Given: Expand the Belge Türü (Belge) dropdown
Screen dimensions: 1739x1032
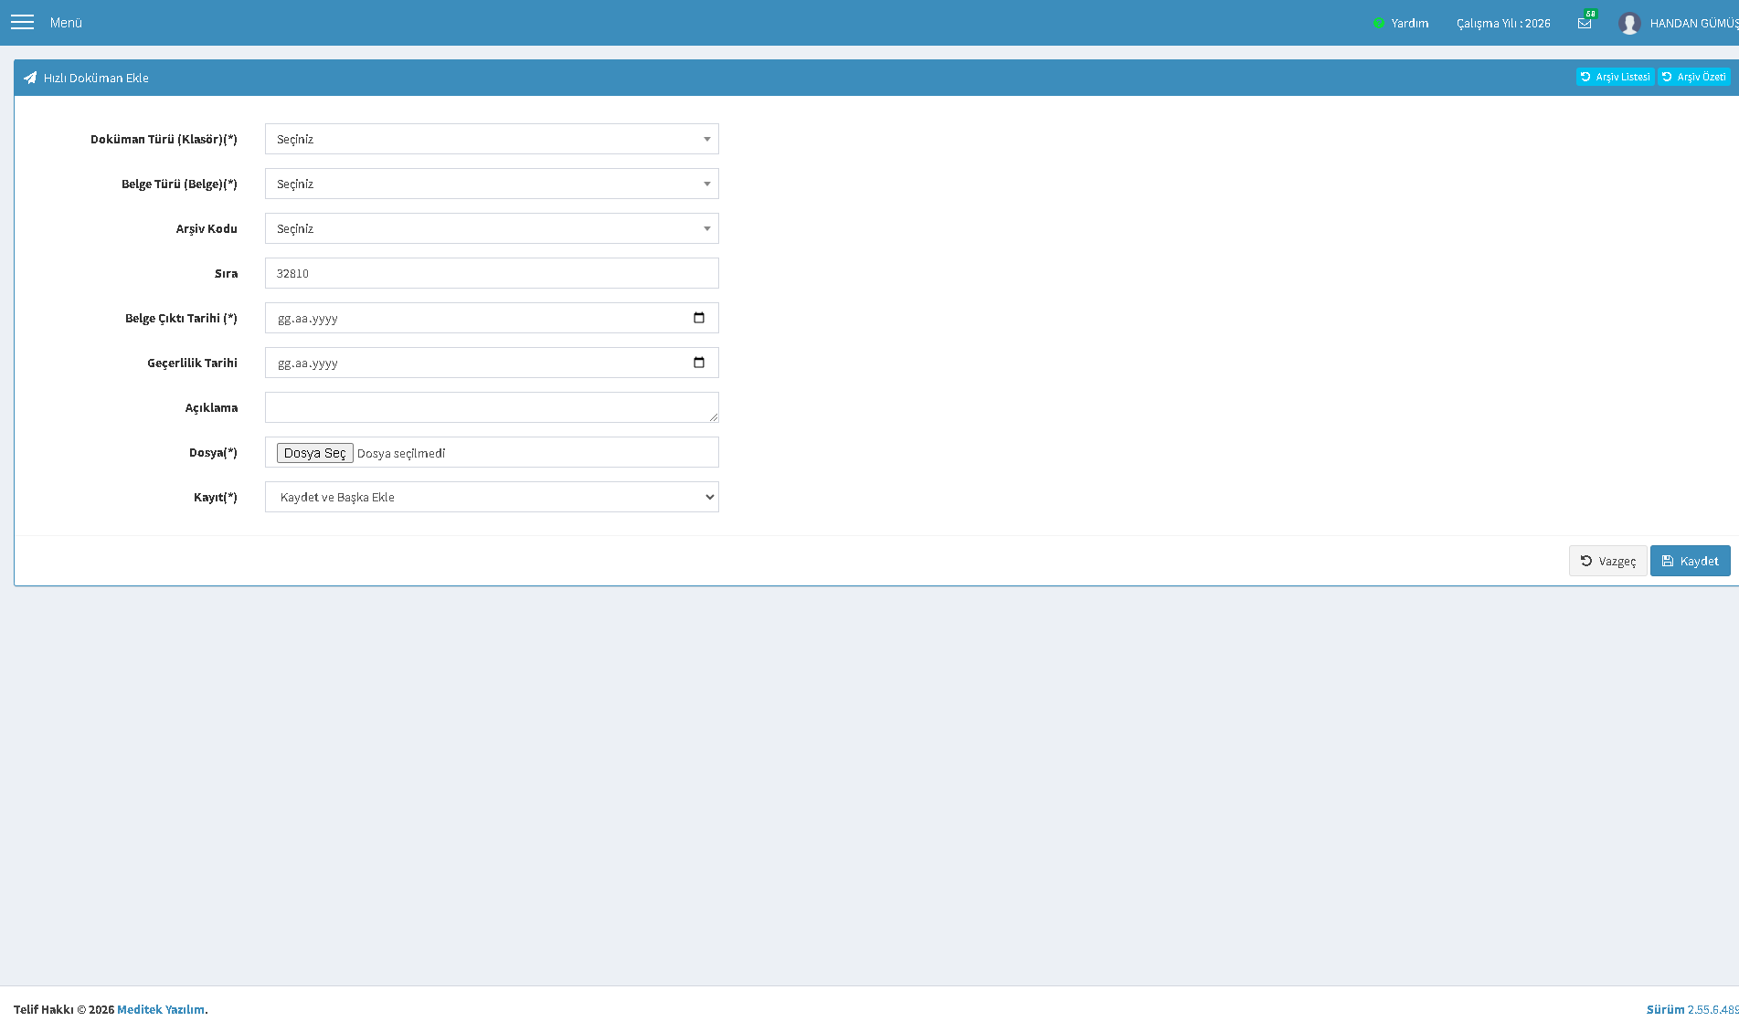Looking at the screenshot, I should tap(492, 184).
